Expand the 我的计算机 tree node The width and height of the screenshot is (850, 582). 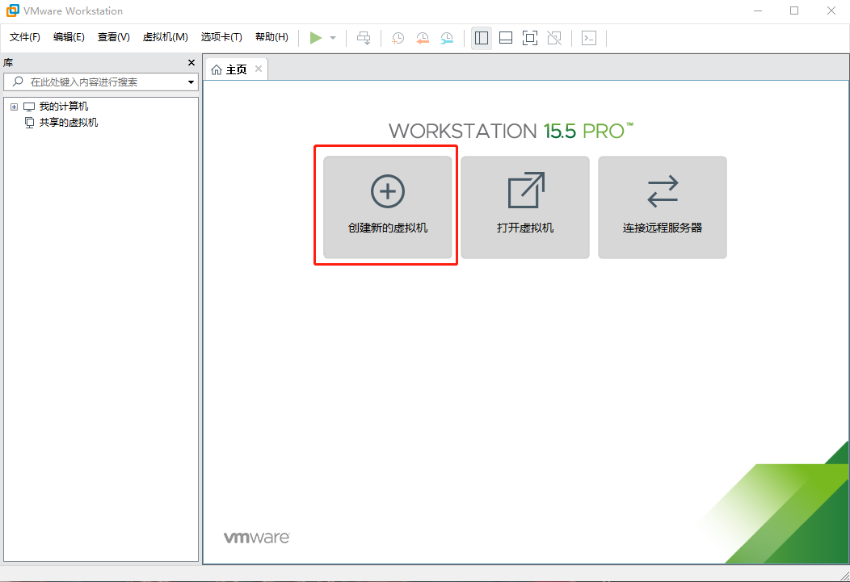click(14, 107)
